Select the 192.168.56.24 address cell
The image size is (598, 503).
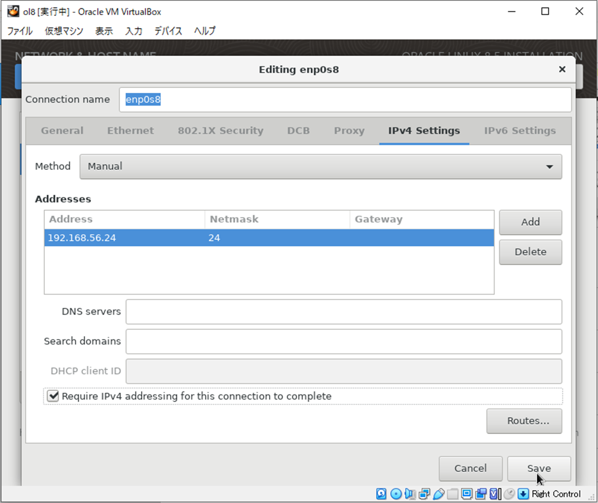[124, 238]
